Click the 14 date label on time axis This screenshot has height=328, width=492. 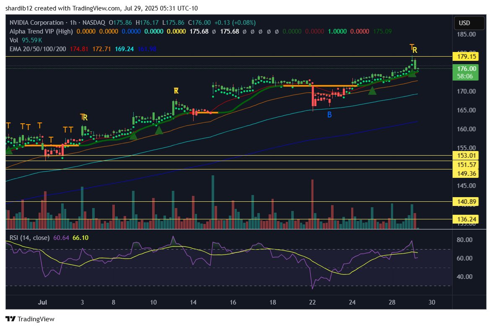193,302
